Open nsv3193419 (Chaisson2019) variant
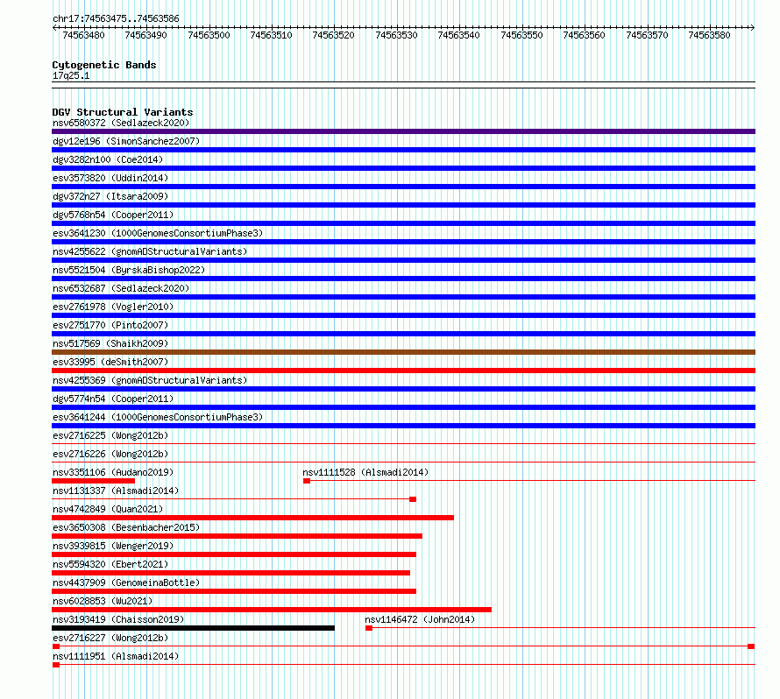The height and width of the screenshot is (699, 780). point(118,619)
